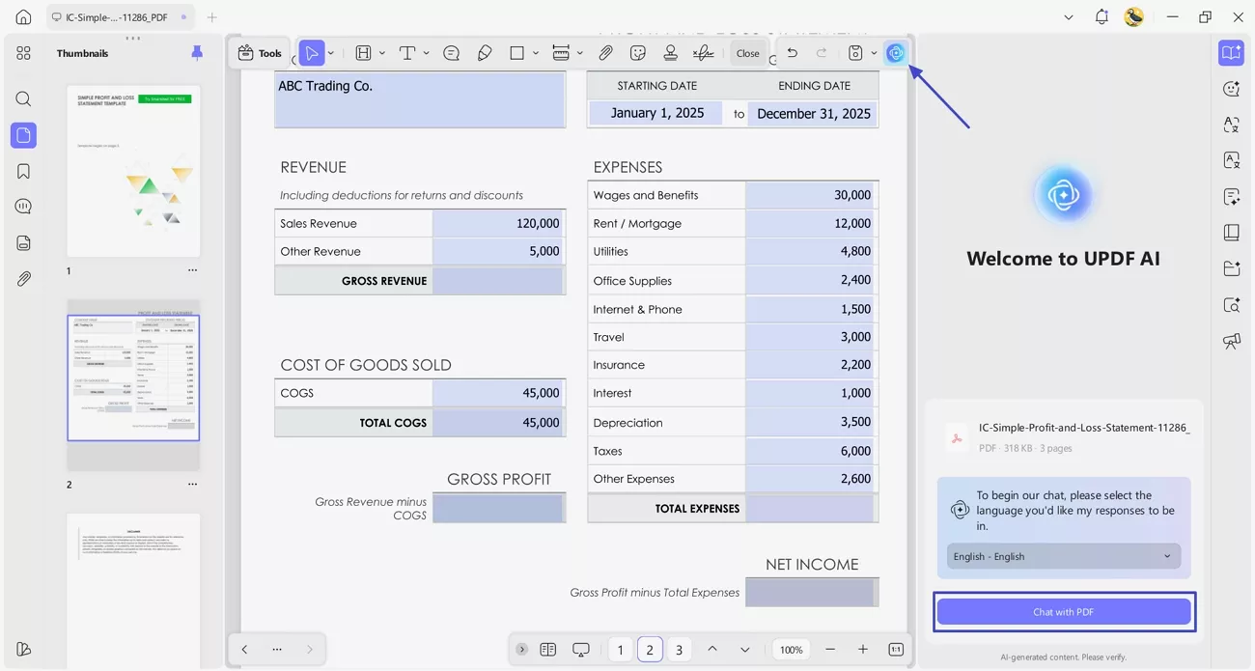The width and height of the screenshot is (1255, 671).
Task: Expand the response language dropdown
Action: 1062,556
